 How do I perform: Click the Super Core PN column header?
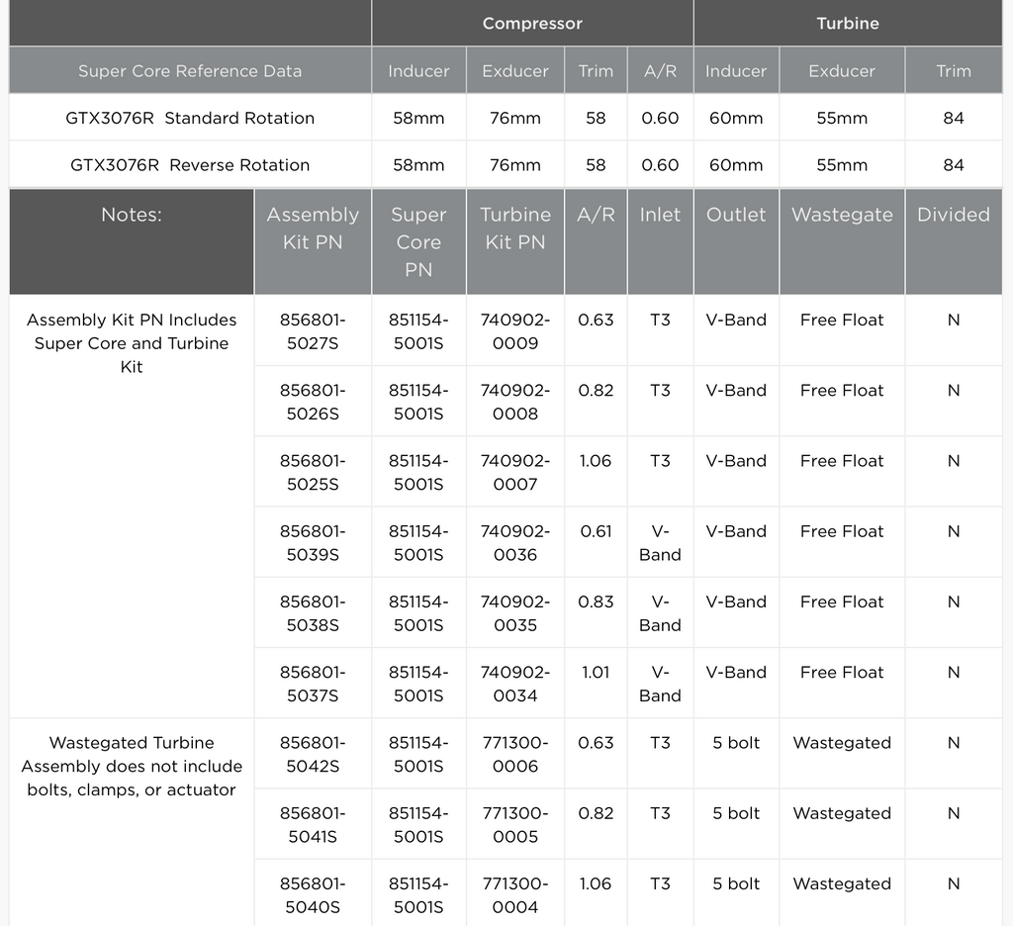[418, 241]
